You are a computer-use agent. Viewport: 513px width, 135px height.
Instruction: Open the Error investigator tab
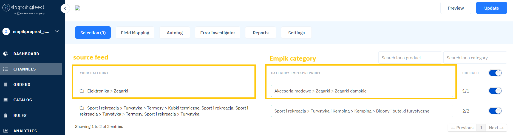tap(217, 33)
